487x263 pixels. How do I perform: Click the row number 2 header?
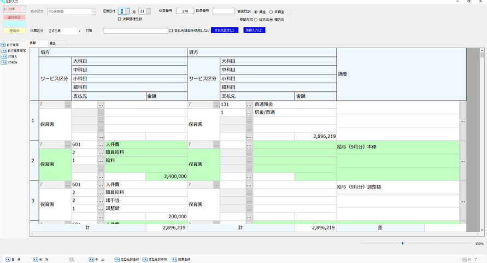click(x=34, y=161)
